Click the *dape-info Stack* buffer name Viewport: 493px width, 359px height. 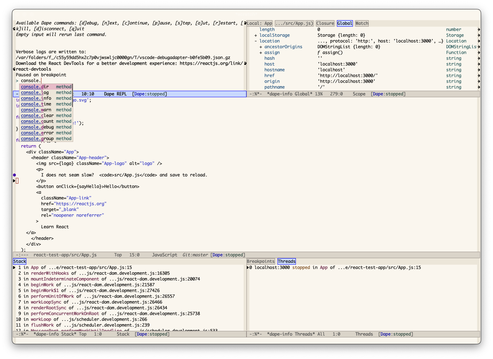tap(55, 334)
